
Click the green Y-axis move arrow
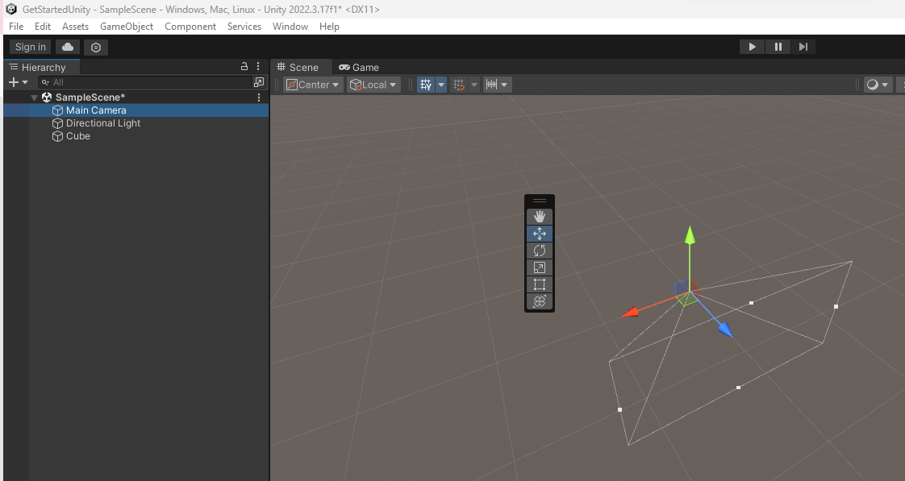pos(690,234)
